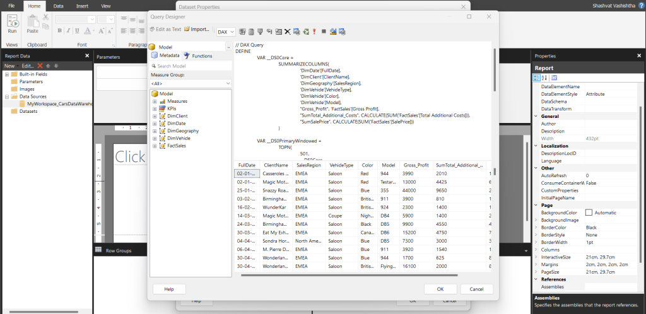Click the Search Model input field
This screenshot has height=314, width=646.
191,66
